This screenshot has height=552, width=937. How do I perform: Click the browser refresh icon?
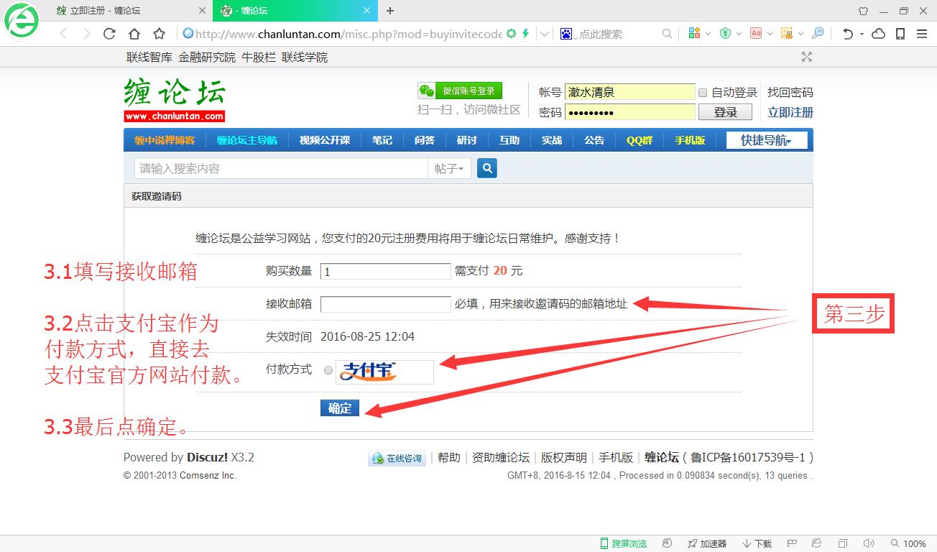(109, 34)
